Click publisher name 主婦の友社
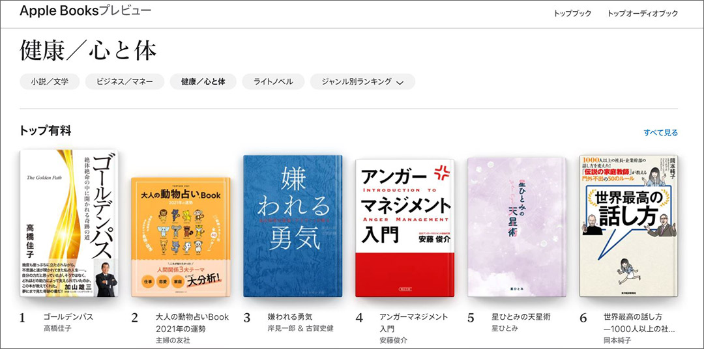The width and height of the screenshot is (704, 349). pos(172,340)
